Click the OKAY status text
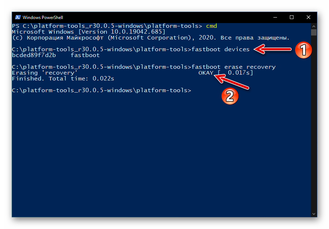This screenshot has height=229, width=329. coord(206,73)
